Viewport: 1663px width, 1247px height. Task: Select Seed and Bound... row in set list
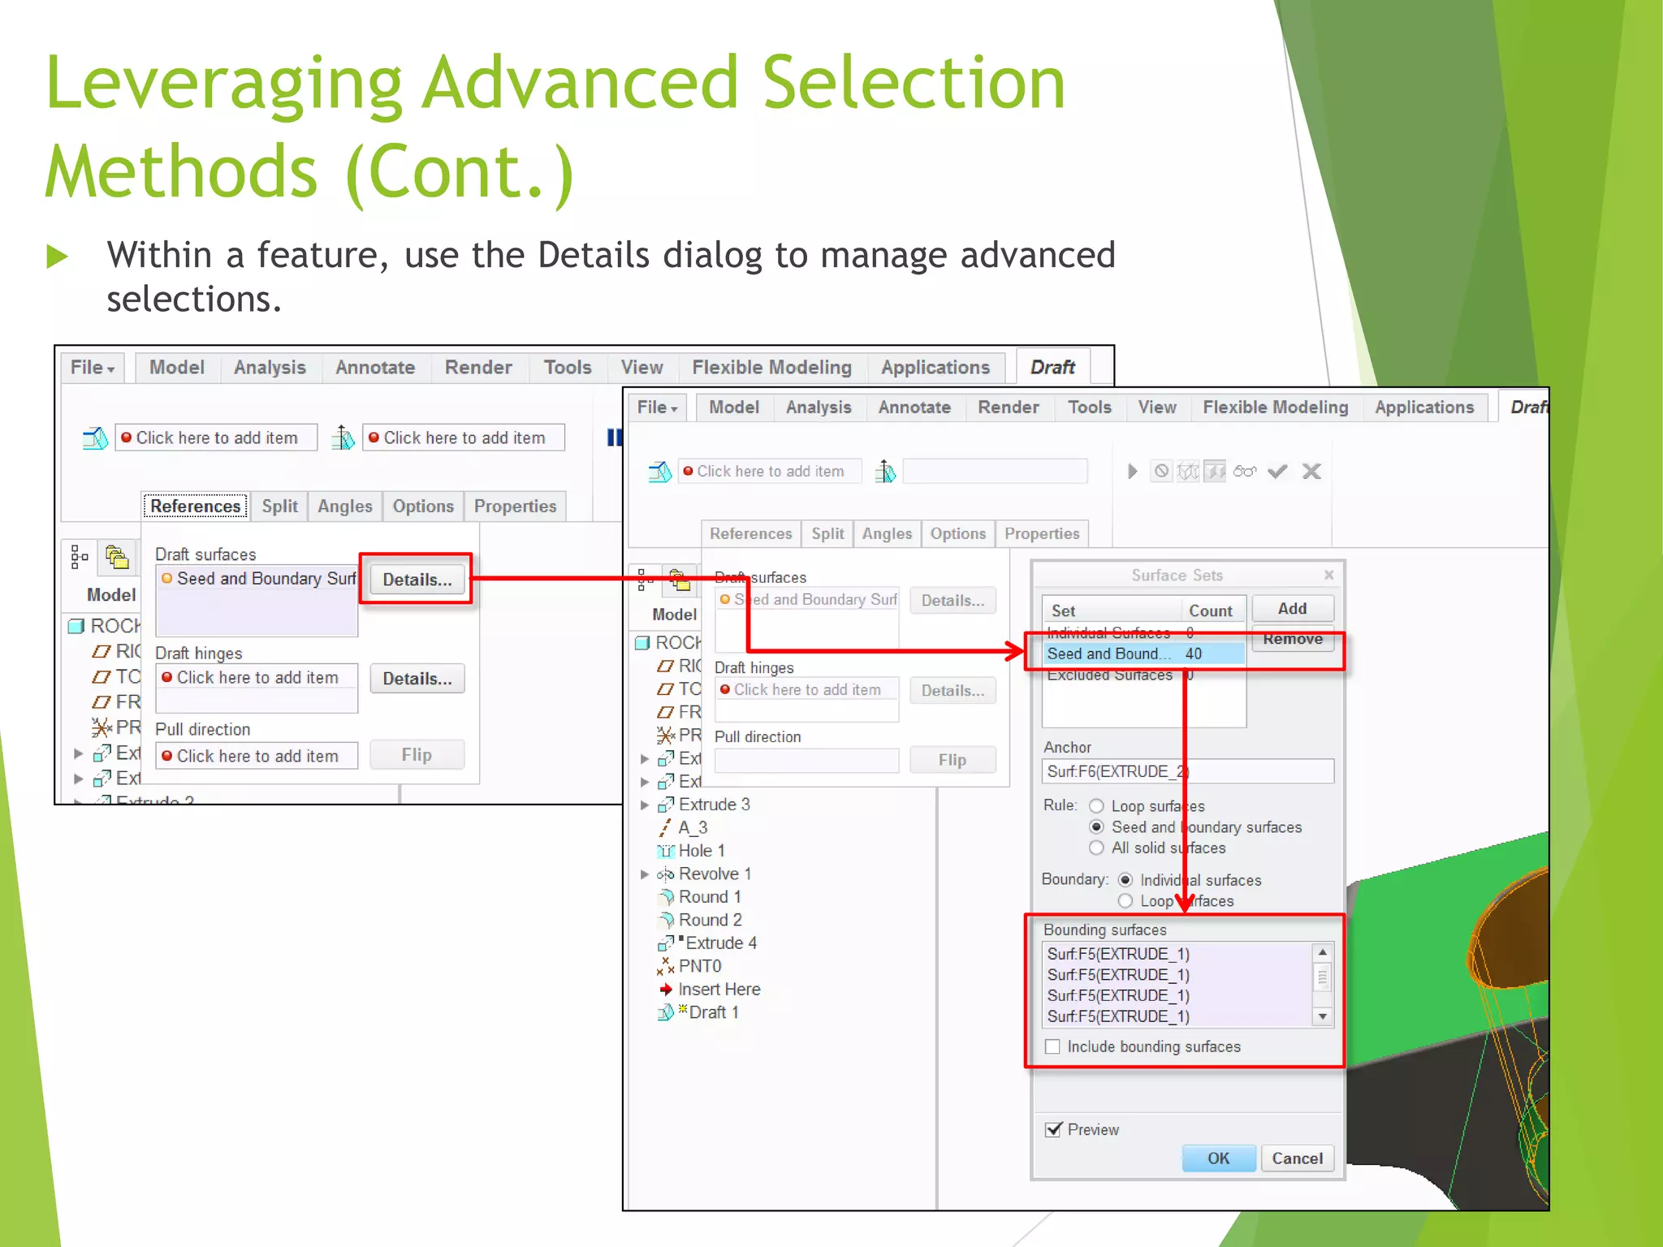click(x=1143, y=654)
